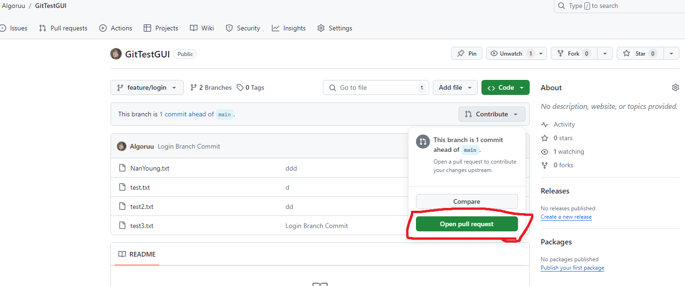Viewport: 685px width, 286px height.
Task: Expand the Fork options dropdown arrow
Action: tap(605, 54)
